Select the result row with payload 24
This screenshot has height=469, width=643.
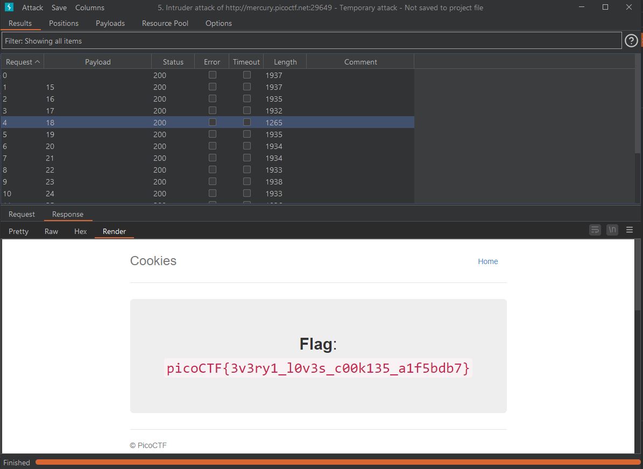pos(207,194)
